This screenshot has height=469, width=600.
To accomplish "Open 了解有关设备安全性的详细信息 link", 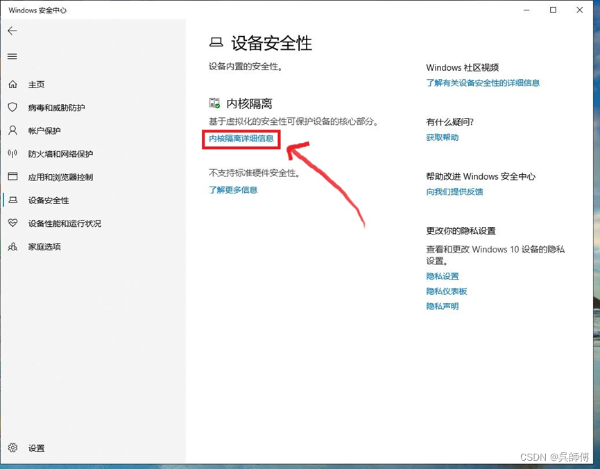I will tap(483, 83).
